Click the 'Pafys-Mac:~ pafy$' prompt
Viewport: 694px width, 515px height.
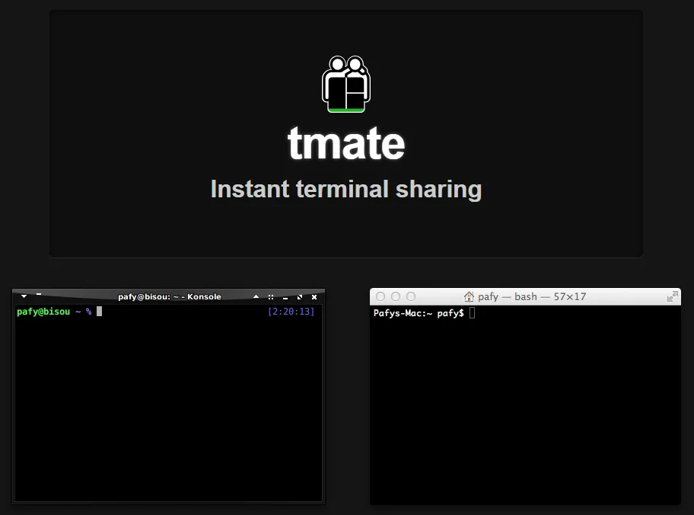click(419, 313)
